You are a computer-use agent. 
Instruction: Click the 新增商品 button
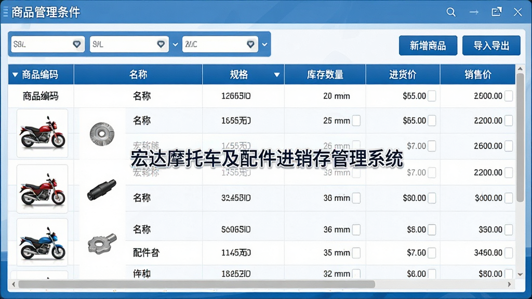(428, 46)
